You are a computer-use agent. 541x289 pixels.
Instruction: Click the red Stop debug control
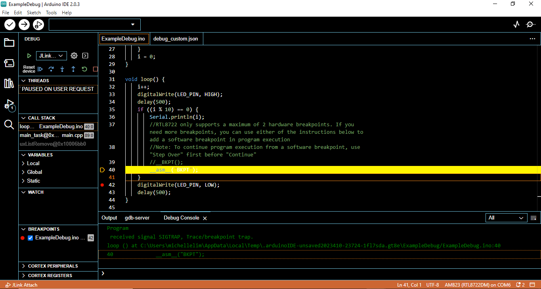point(95,69)
